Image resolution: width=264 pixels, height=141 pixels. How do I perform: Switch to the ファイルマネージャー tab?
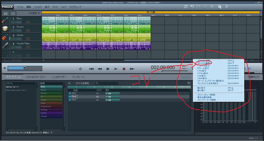pos(36,77)
